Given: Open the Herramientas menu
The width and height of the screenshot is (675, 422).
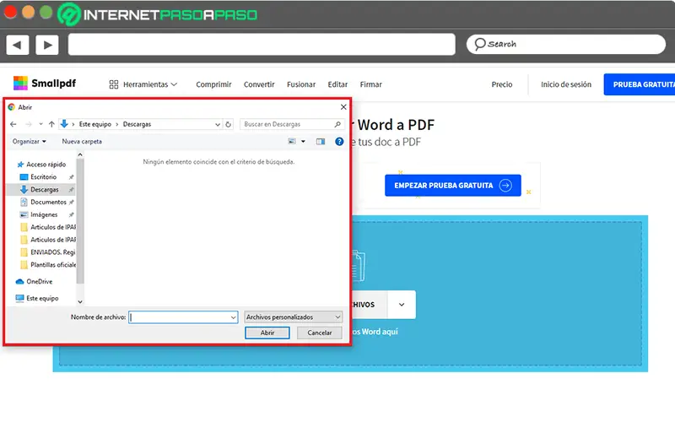Looking at the screenshot, I should coord(143,84).
